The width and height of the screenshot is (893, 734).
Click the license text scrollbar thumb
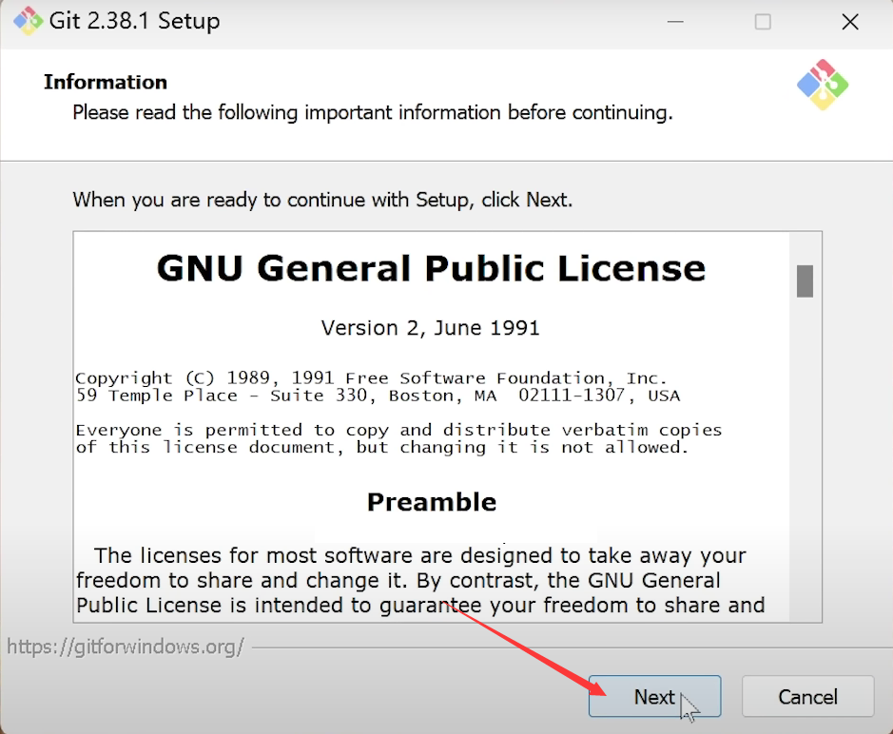(x=805, y=280)
